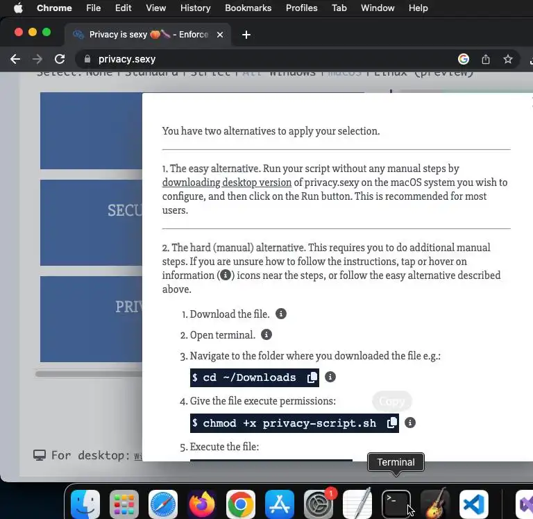
Task: Share this page via the share icon
Action: pos(486,59)
